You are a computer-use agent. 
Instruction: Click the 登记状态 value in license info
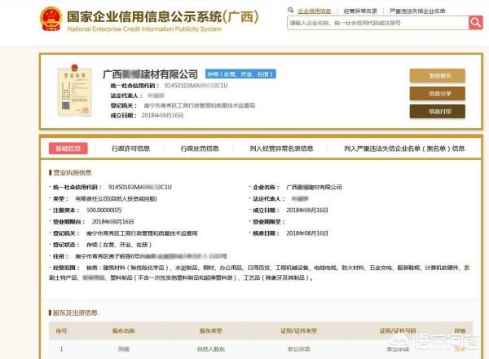pyautogui.click(x=119, y=245)
